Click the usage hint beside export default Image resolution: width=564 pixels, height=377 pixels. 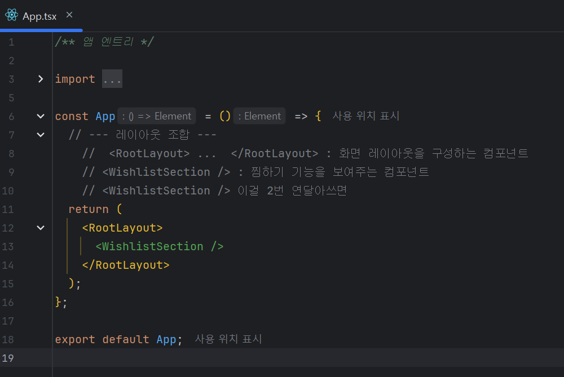tap(228, 339)
